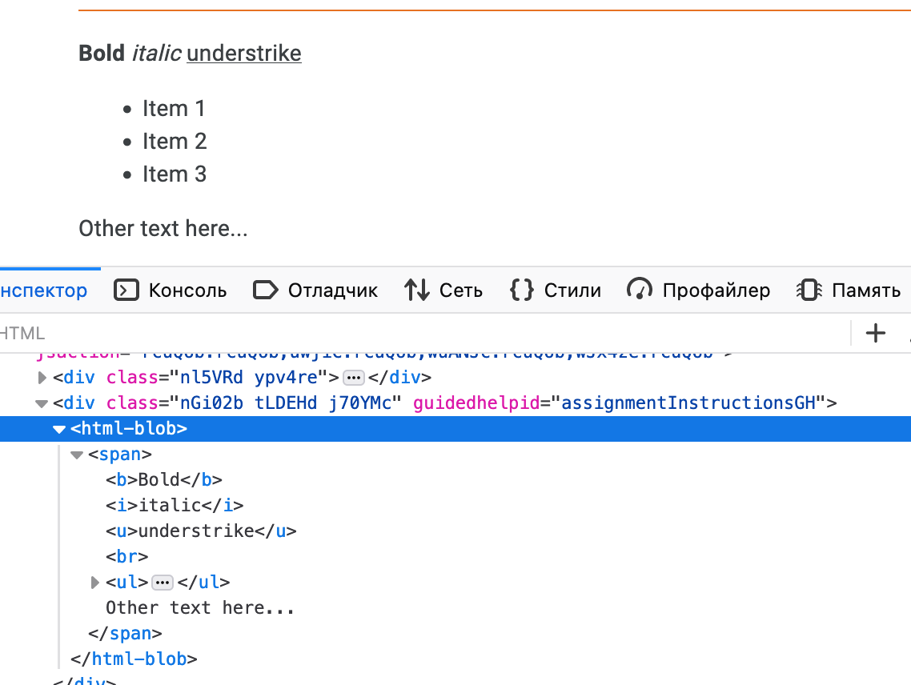Select the i italic element row
911x685 pixels.
[175, 505]
